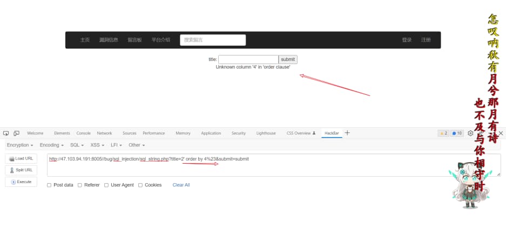Open the XSS dropdown menu
506x237 pixels.
[x=97, y=145]
